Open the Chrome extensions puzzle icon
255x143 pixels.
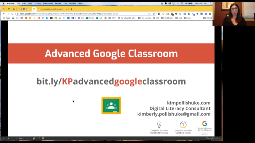tap(210, 14)
